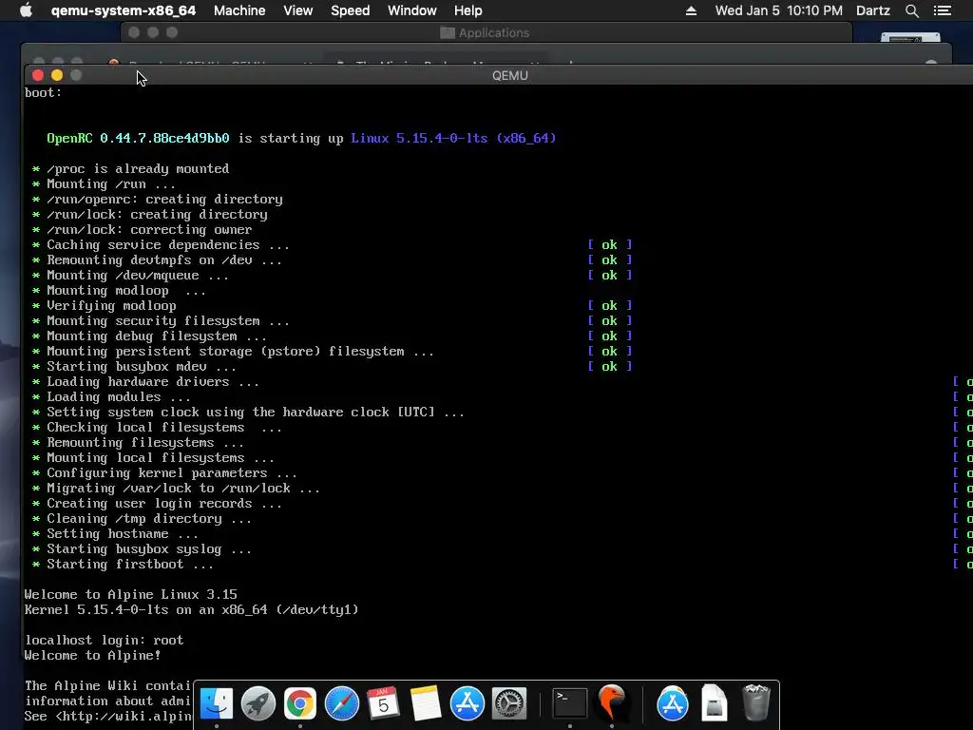Image resolution: width=973 pixels, height=730 pixels.
Task: Click 'Checking local filesystems' line
Action: point(164,427)
